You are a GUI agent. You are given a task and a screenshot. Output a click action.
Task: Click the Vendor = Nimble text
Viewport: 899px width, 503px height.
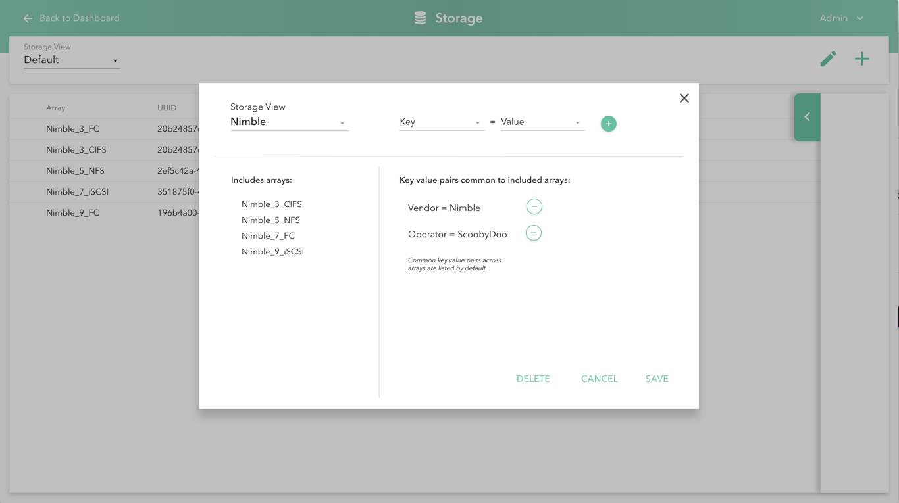444,208
